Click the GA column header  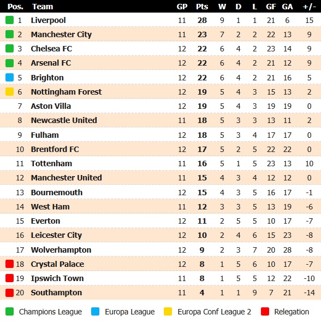pyautogui.click(x=287, y=7)
